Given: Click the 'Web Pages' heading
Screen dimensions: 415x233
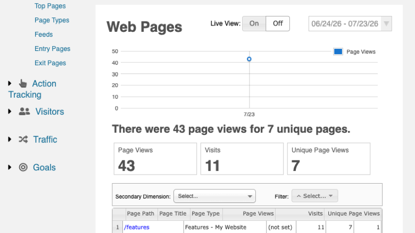Looking at the screenshot, I should [x=144, y=27].
